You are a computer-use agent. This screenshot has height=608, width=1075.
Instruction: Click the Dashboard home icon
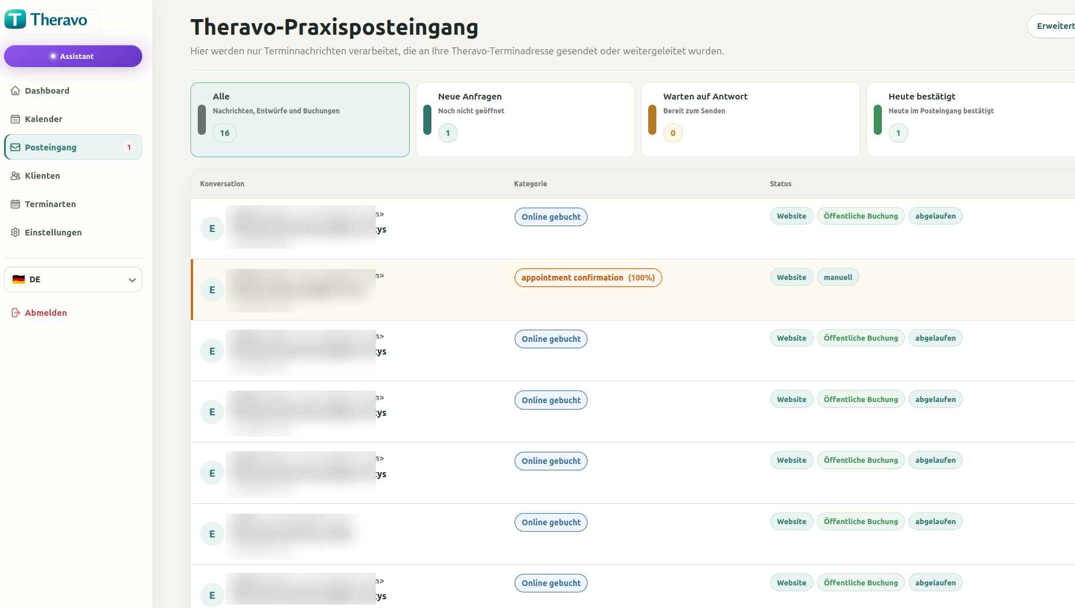point(16,91)
